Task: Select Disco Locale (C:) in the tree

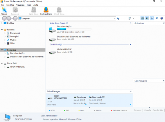Action: (x=17, y=53)
